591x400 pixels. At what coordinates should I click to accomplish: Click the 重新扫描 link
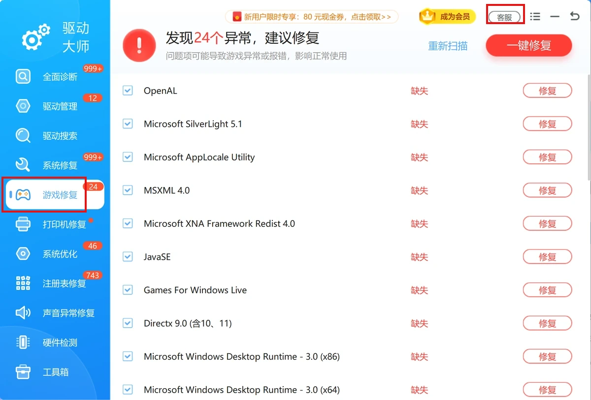tap(448, 46)
